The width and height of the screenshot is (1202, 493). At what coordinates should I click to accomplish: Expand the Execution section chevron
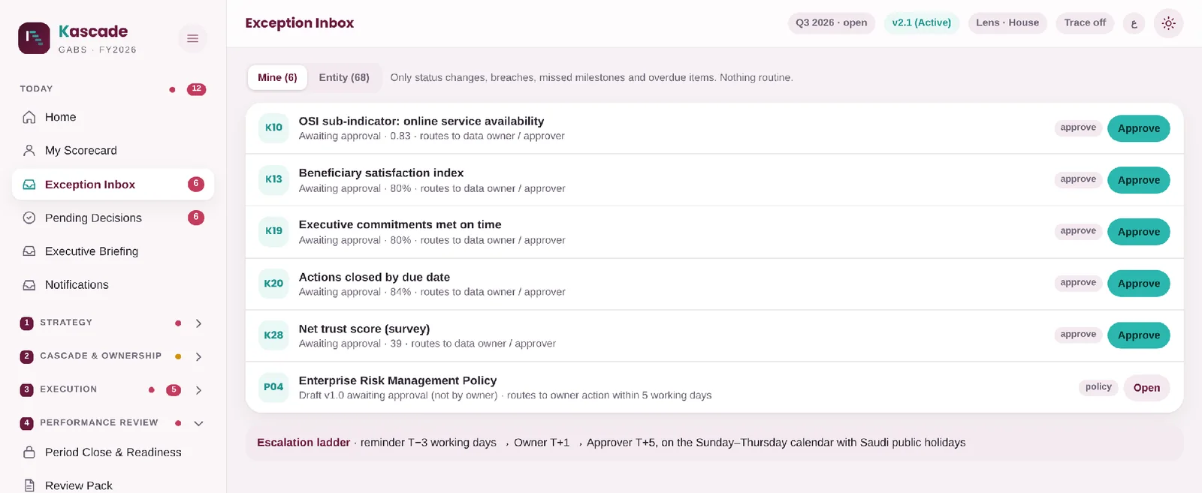(x=198, y=390)
